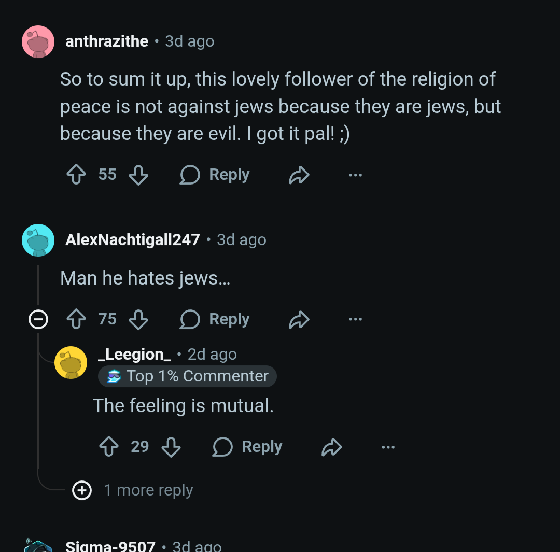This screenshot has width=560, height=552.
Task: Share anthrazithe's comment via arrow icon
Action: pos(299,176)
